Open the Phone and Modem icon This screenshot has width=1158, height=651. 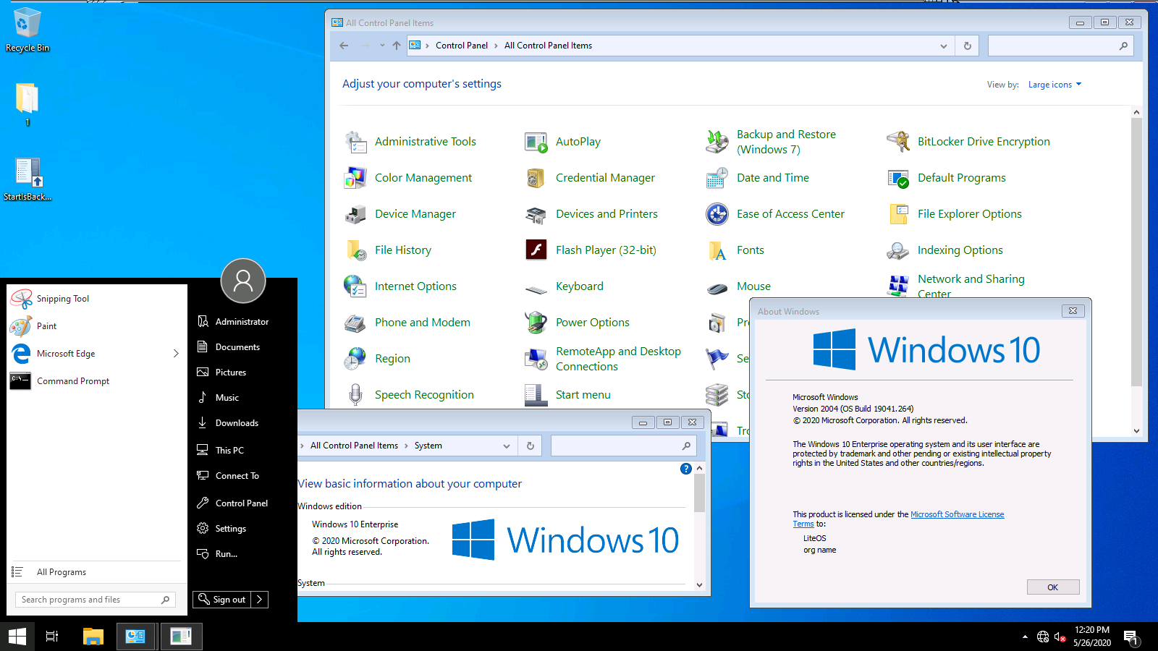point(355,323)
